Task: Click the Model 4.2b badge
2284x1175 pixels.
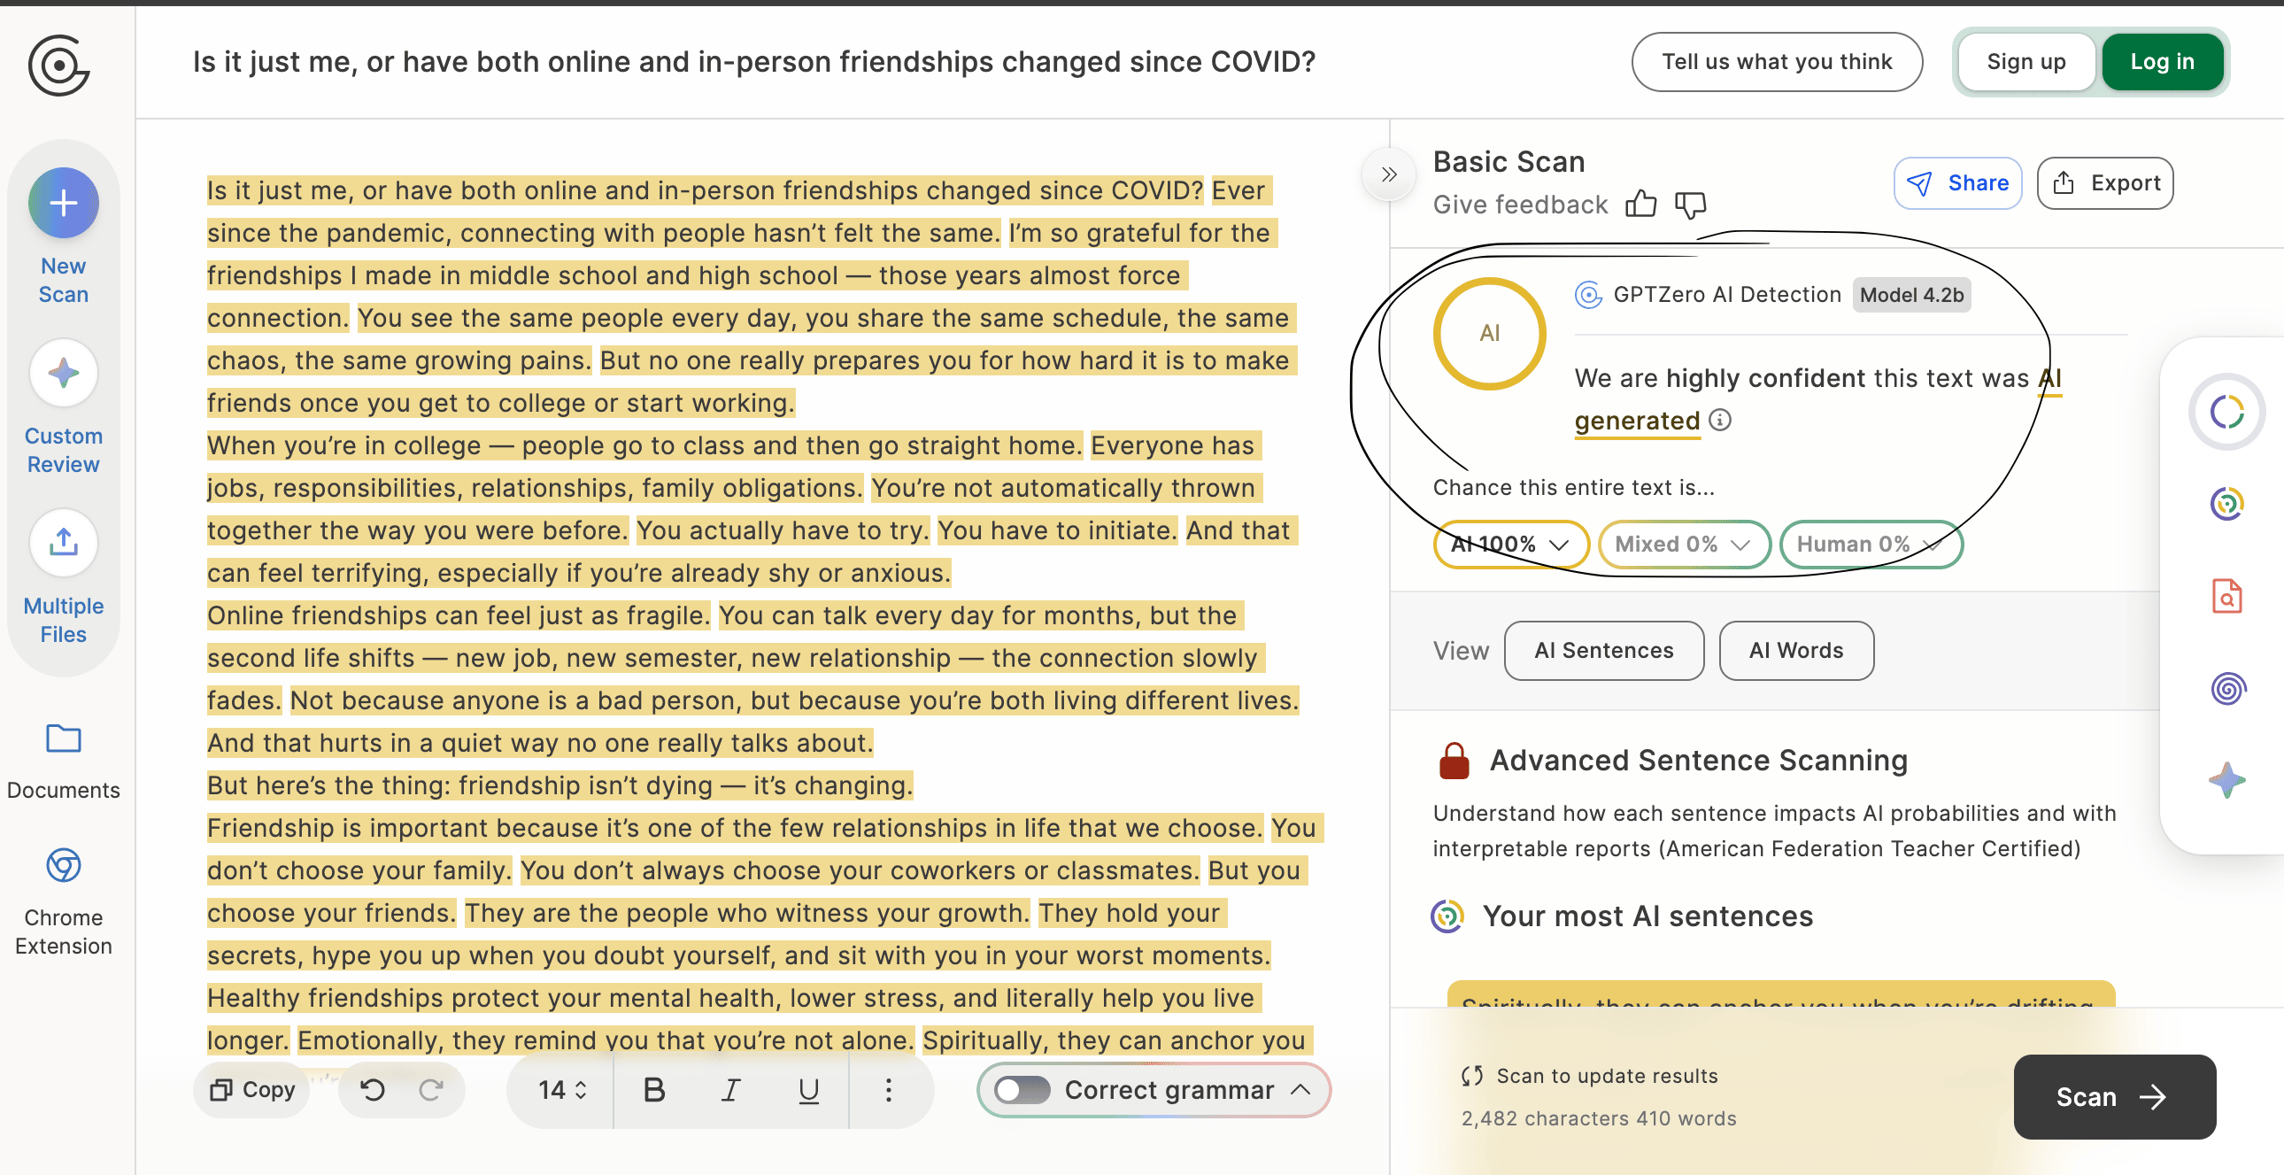Action: click(x=1911, y=295)
